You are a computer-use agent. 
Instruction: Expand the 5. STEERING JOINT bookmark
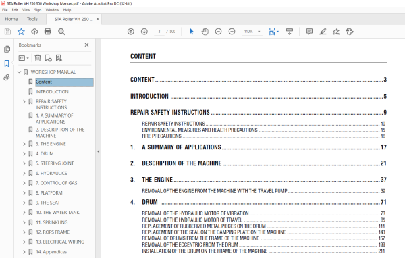[x=24, y=163]
